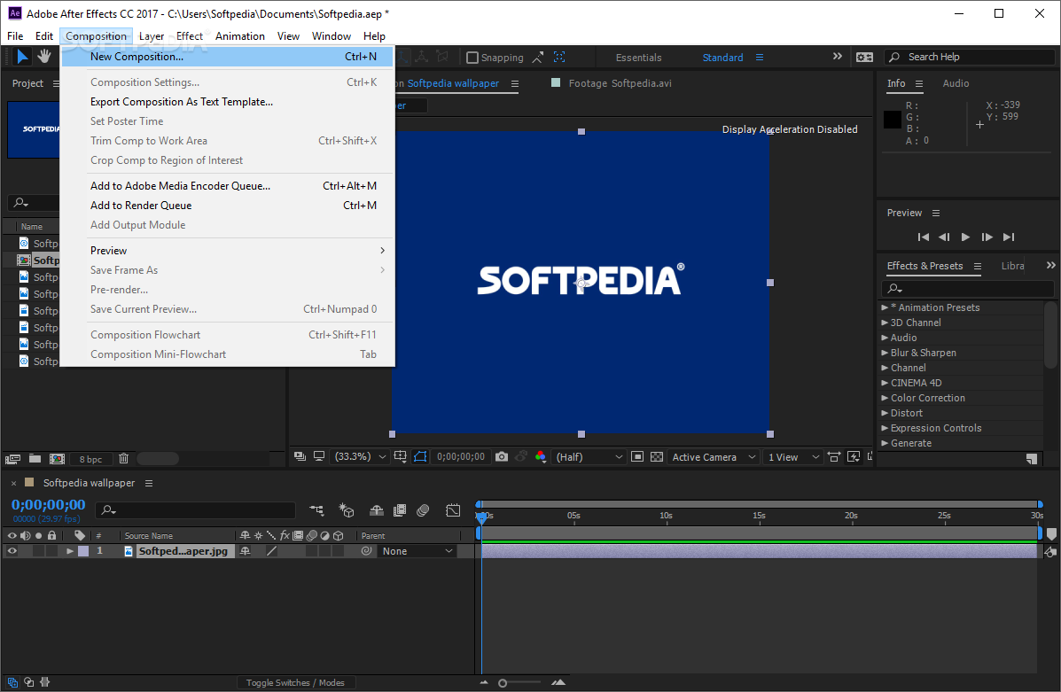Select the Selection arrow tool
The width and height of the screenshot is (1061, 692).
click(22, 57)
